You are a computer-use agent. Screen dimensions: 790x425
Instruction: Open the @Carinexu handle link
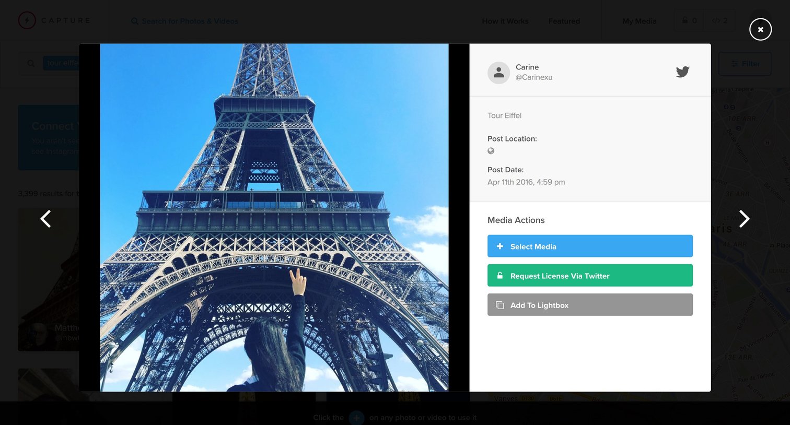[534, 77]
